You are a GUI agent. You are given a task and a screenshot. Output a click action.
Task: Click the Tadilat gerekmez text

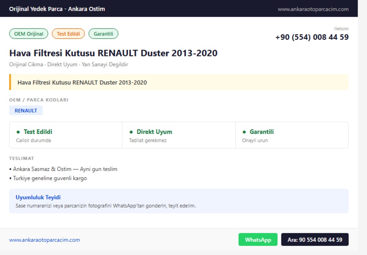coord(148,140)
